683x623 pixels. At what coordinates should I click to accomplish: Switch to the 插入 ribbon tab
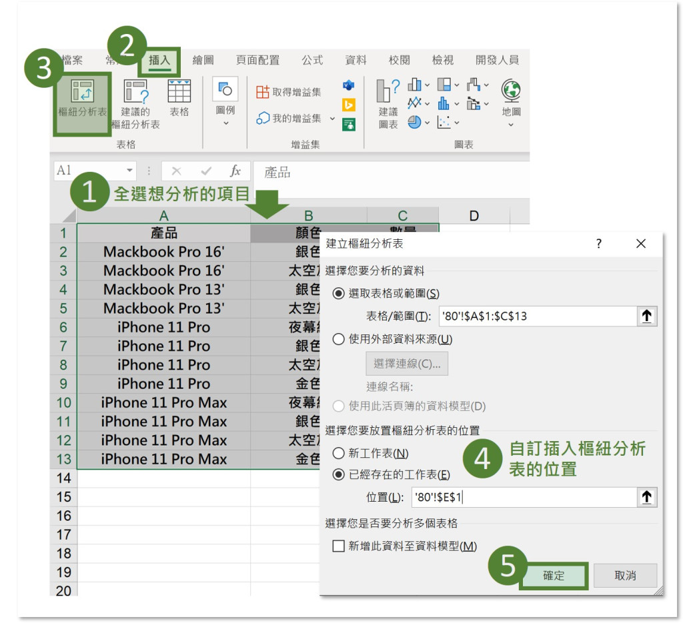(159, 60)
